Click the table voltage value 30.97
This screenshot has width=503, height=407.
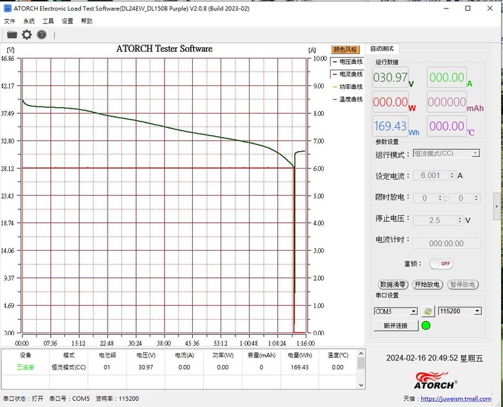pyautogui.click(x=146, y=367)
